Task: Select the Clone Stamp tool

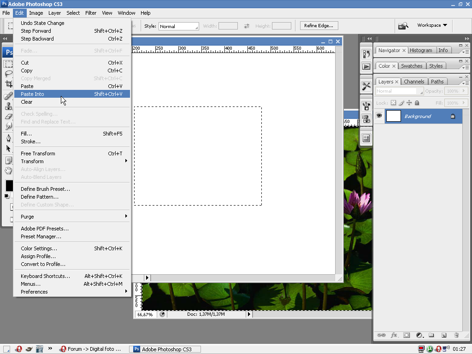Action: tap(8, 106)
